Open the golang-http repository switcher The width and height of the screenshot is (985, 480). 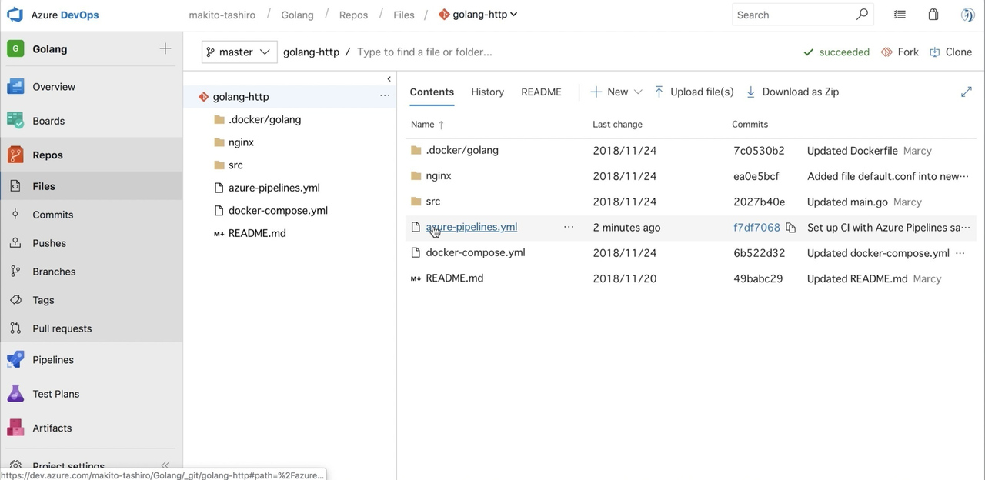(477, 14)
